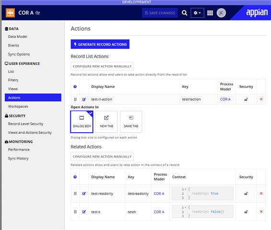Viewport: 271px width, 230px height.
Task: Configure new related action manually
Action: click(x=102, y=157)
